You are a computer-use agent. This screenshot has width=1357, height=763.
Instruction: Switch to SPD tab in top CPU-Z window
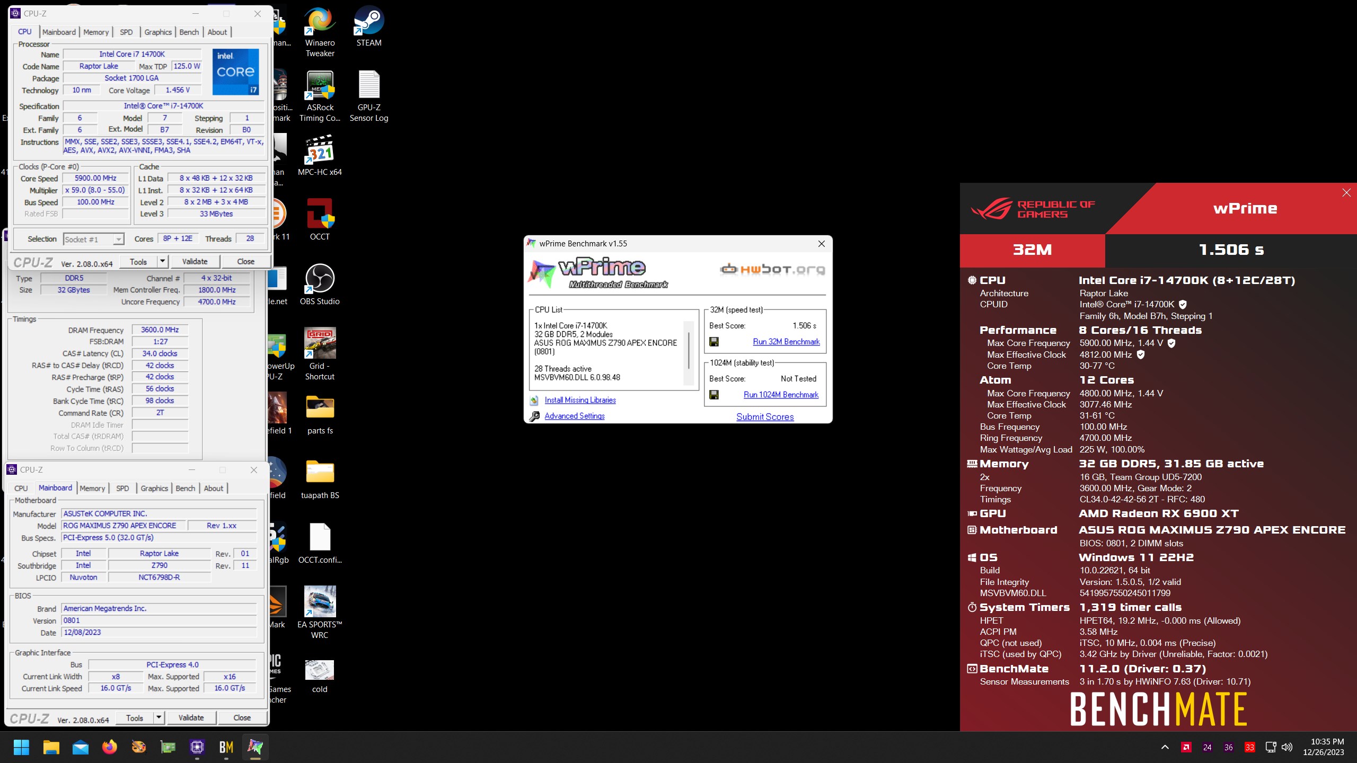[126, 32]
